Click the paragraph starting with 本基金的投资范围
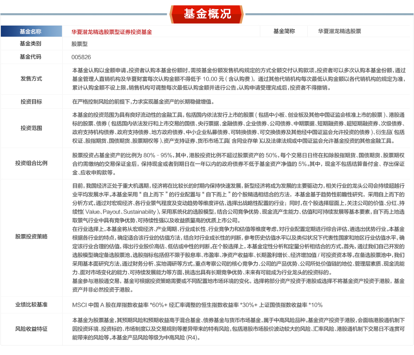This screenshot has width=414, height=355. pos(238,128)
